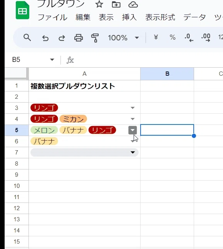This screenshot has height=249, width=223.
Task: Click リンゴ chip in row 5
Action: 102,130
